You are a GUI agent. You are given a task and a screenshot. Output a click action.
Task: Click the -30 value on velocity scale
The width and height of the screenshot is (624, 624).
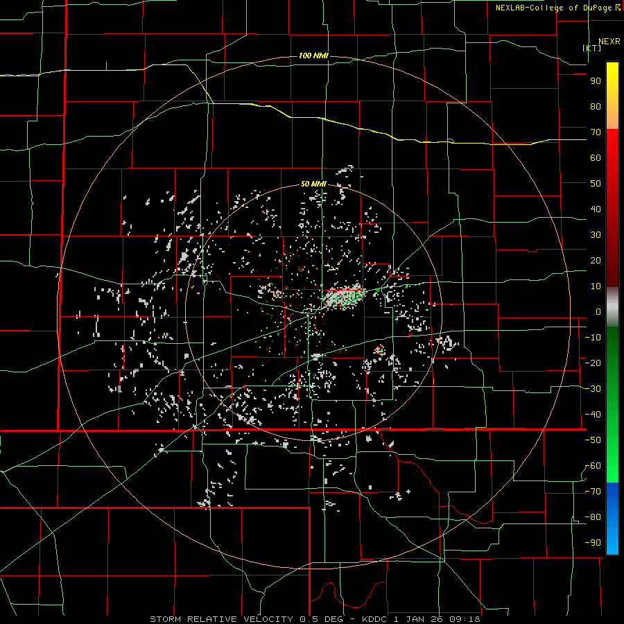pyautogui.click(x=593, y=389)
